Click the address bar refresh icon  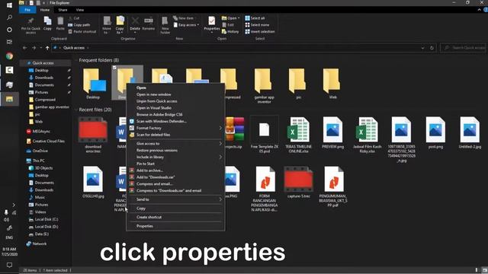[432, 48]
